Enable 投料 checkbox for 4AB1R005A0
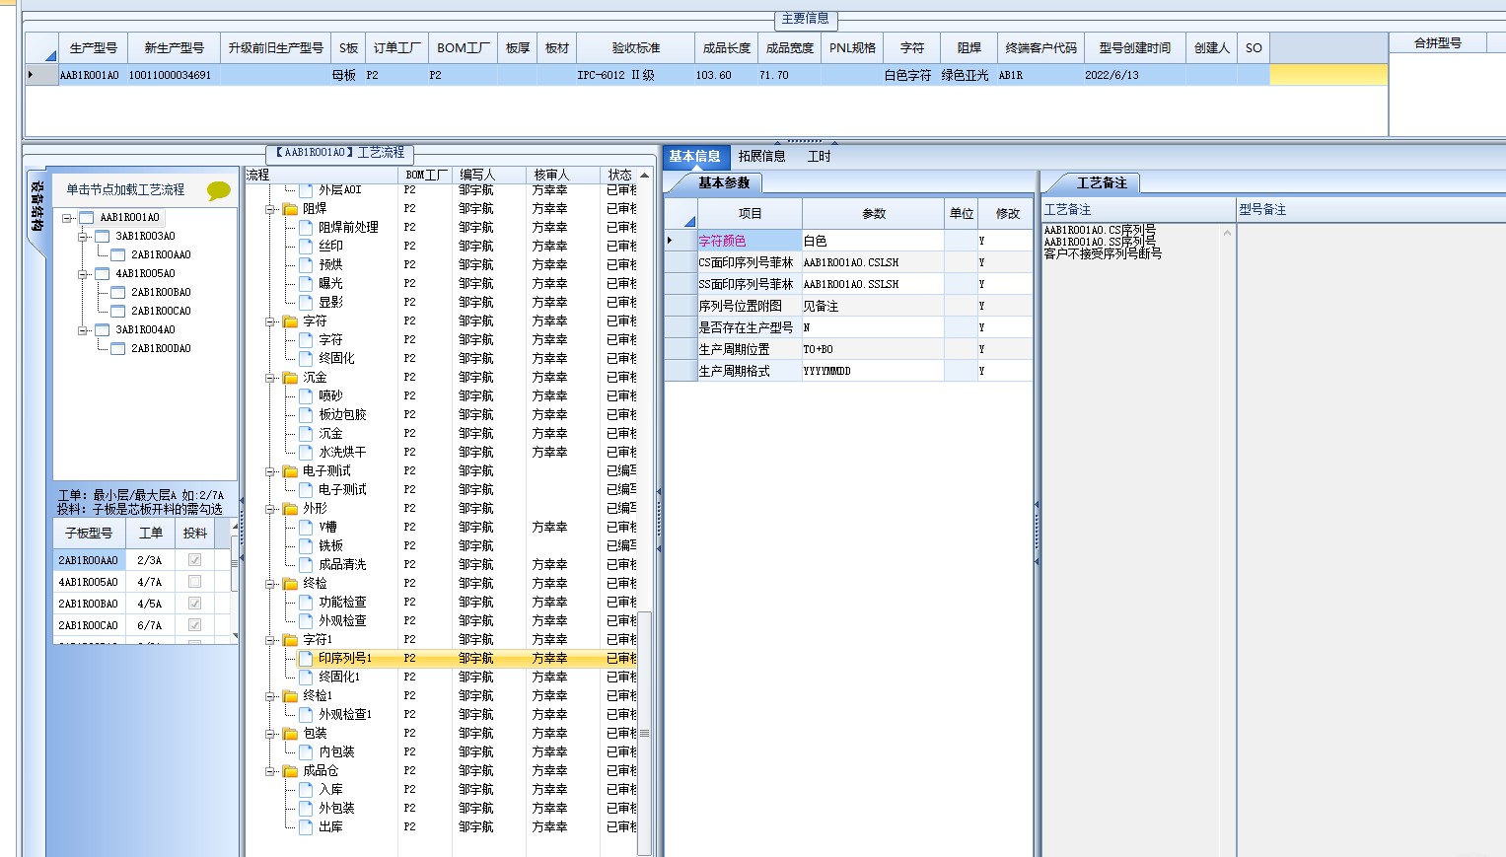The height and width of the screenshot is (857, 1506). tap(194, 582)
